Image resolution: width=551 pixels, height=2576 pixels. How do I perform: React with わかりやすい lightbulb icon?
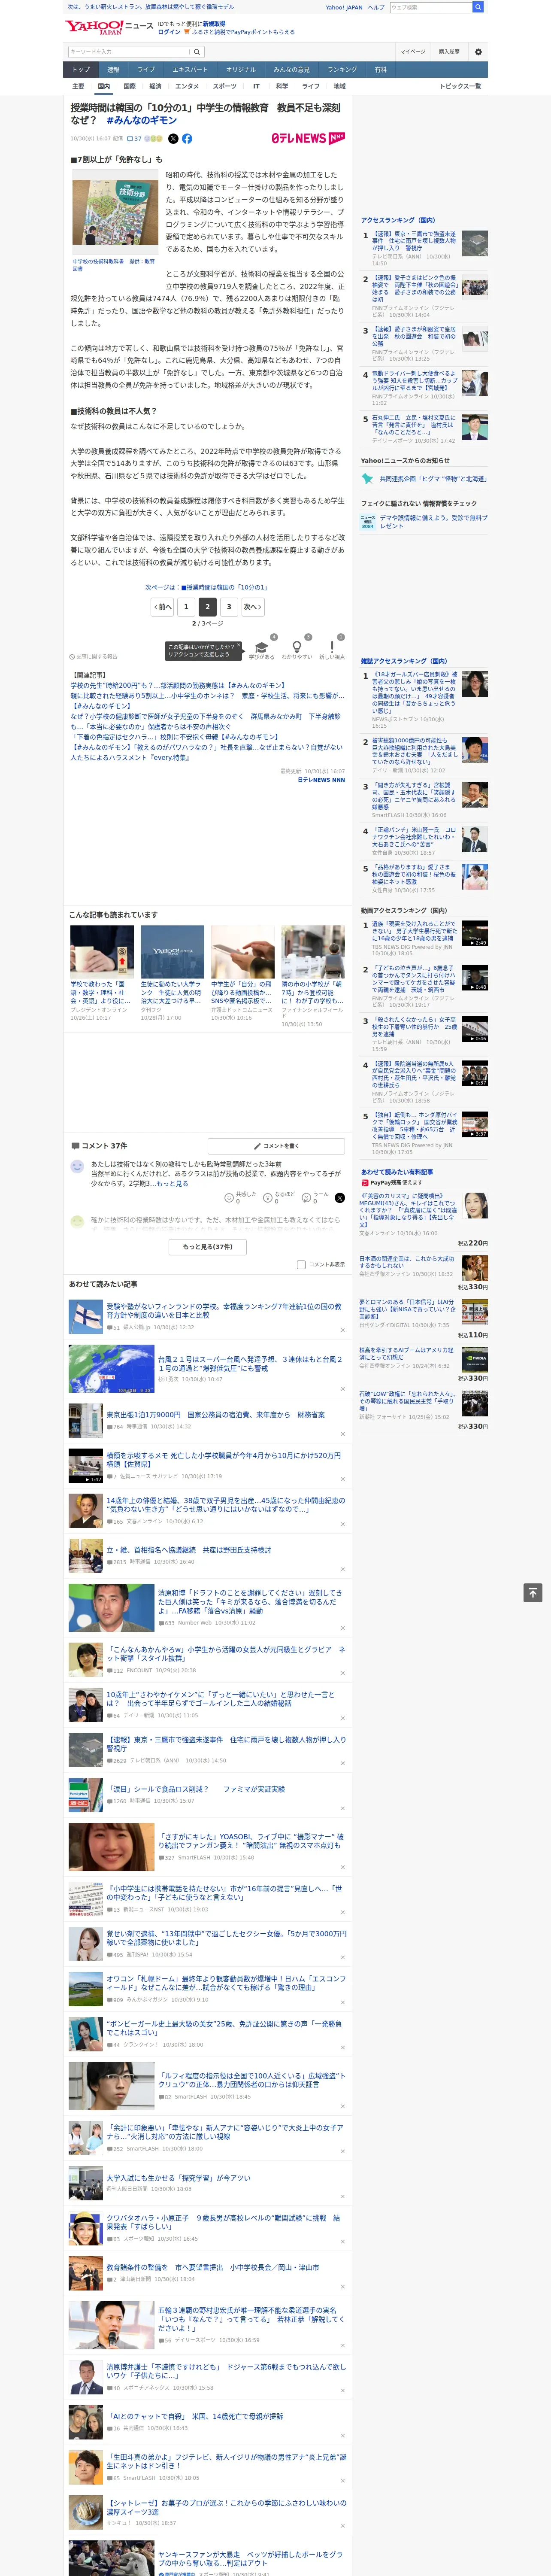(x=296, y=647)
